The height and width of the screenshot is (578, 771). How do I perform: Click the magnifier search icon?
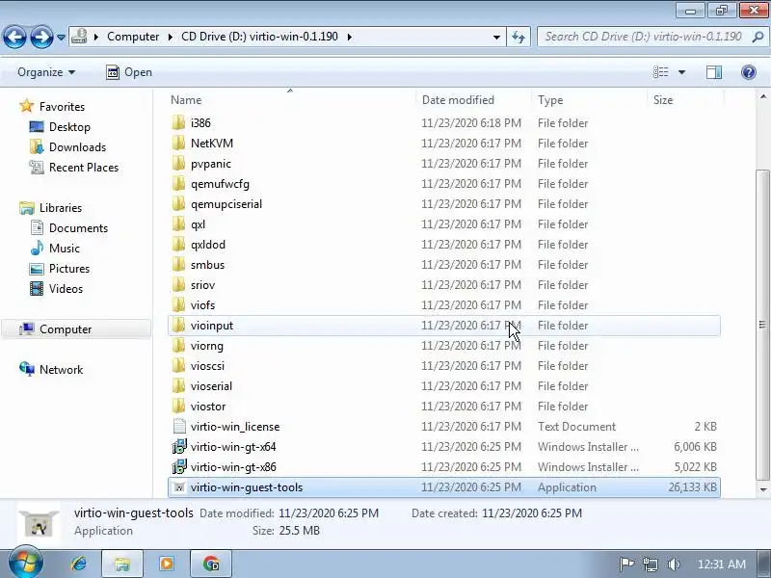(x=758, y=37)
